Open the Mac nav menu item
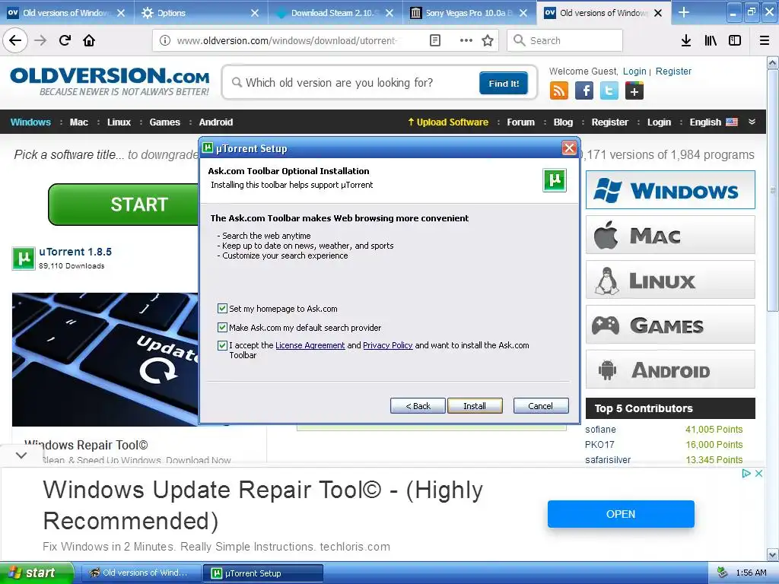Image resolution: width=779 pixels, height=584 pixels. tap(79, 122)
